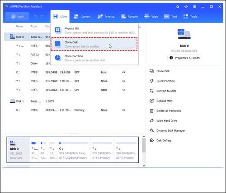Image resolution: width=226 pixels, height=193 pixels.
Task: Click Wipe Hard Drive option
Action: coord(167,121)
